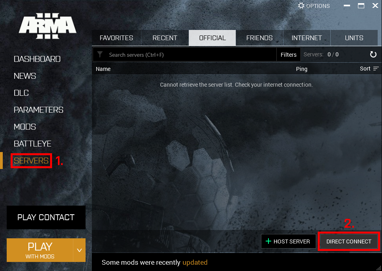Switch to the Recent servers tab
Viewport: 382px width, 271px height.
point(165,38)
